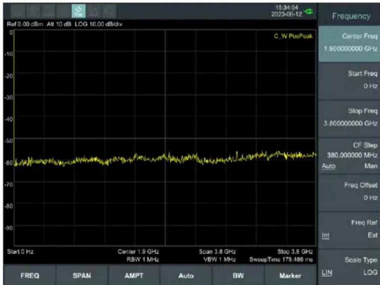Viewport: 380px width, 285px height.
Task: Click the VBW 1 MHz readout
Action: pyautogui.click(x=220, y=259)
